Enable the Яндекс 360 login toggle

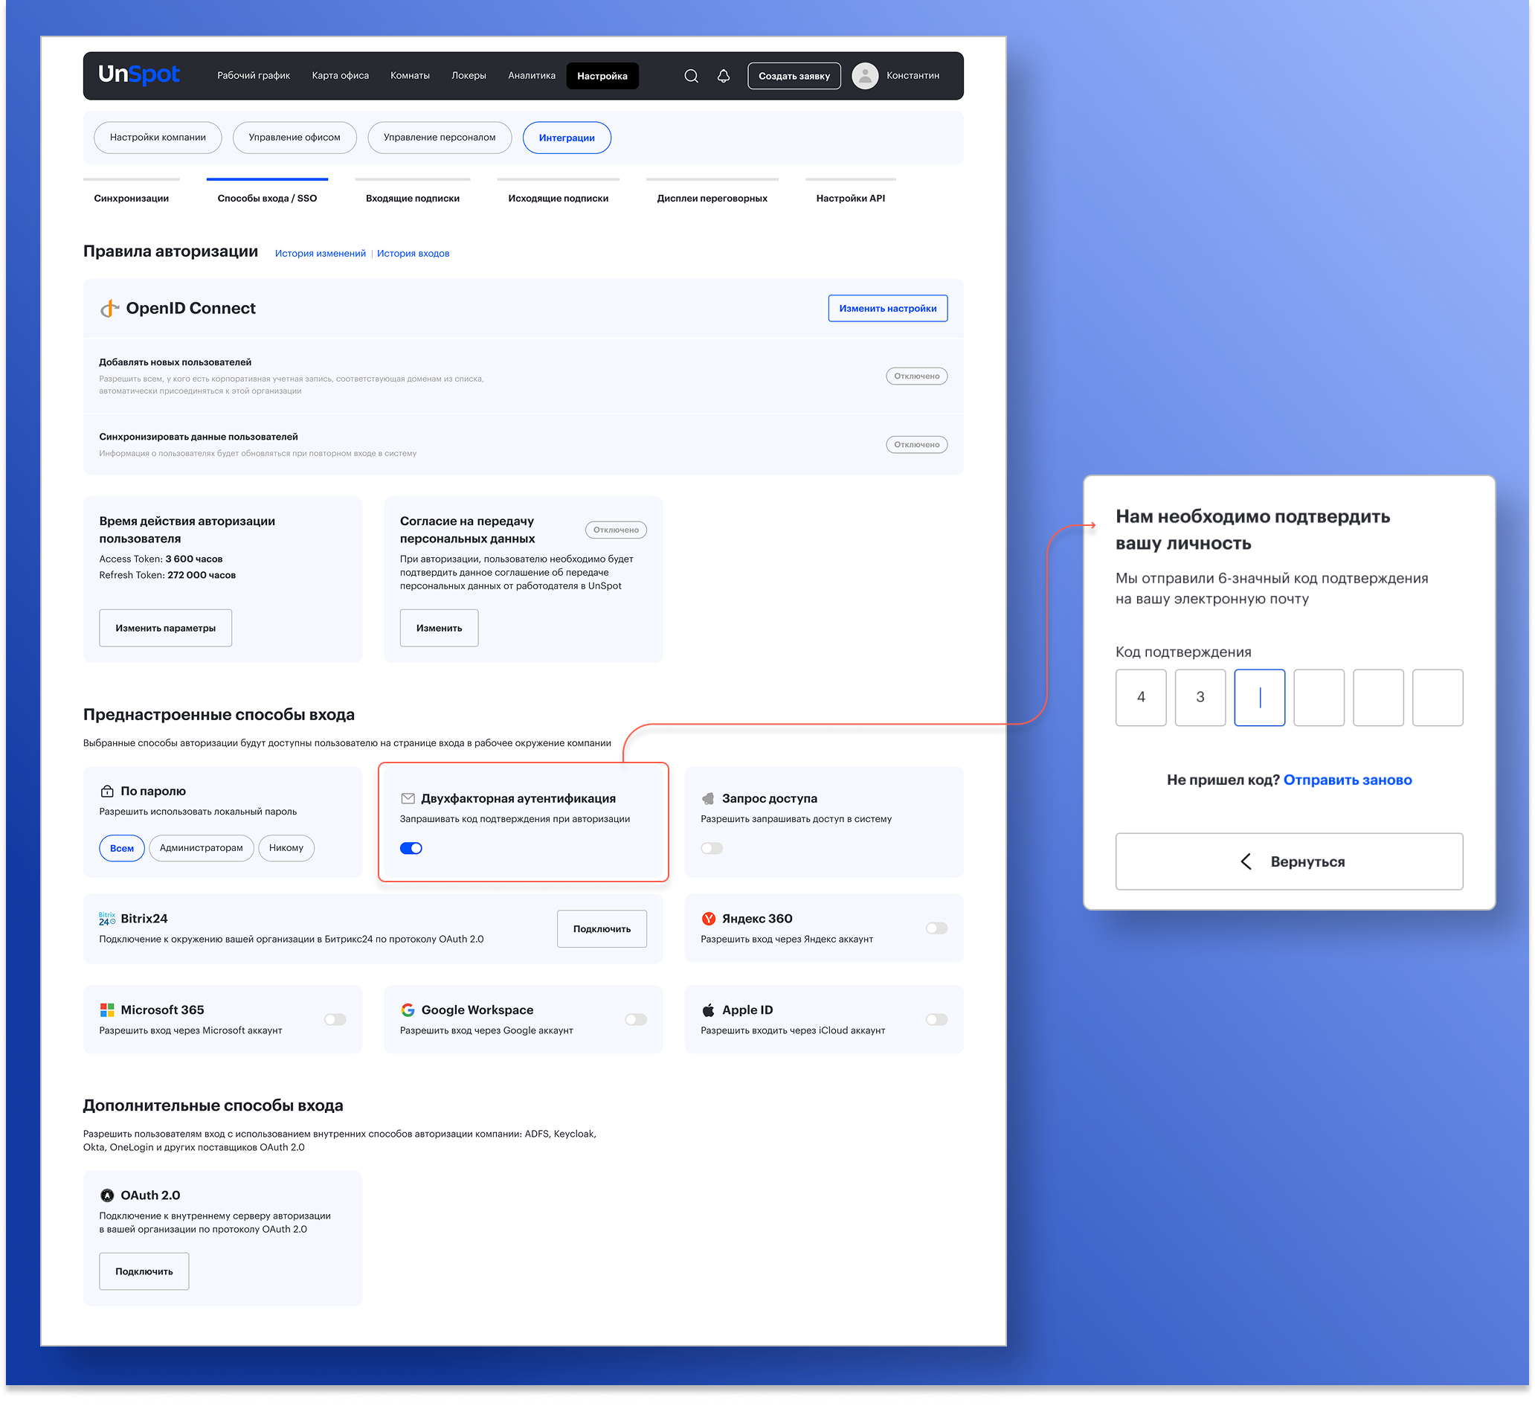coord(936,928)
